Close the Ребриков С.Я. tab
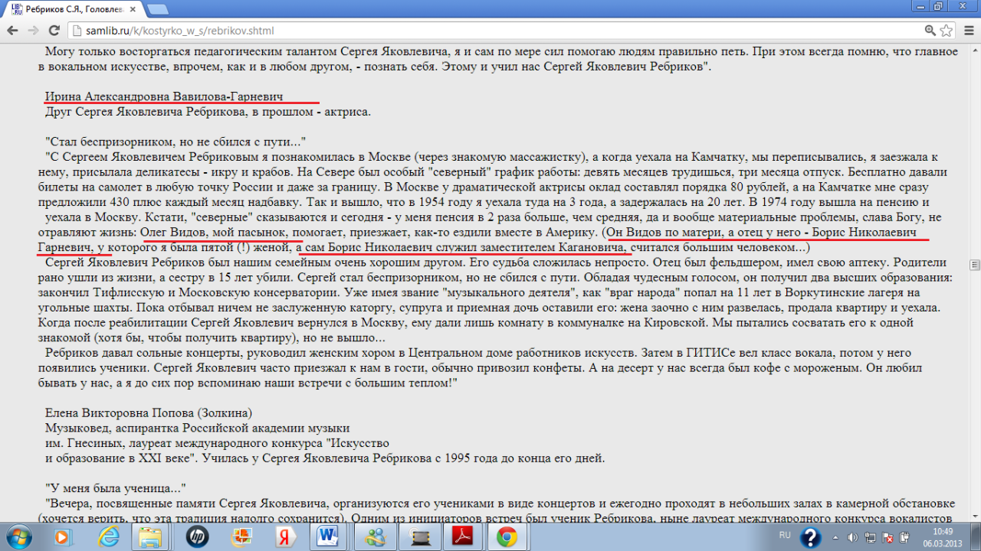Screen dimensions: 981x551 [x=133, y=9]
